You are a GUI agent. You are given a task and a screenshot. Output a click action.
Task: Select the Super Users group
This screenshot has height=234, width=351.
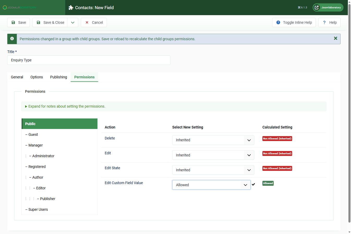(60, 209)
